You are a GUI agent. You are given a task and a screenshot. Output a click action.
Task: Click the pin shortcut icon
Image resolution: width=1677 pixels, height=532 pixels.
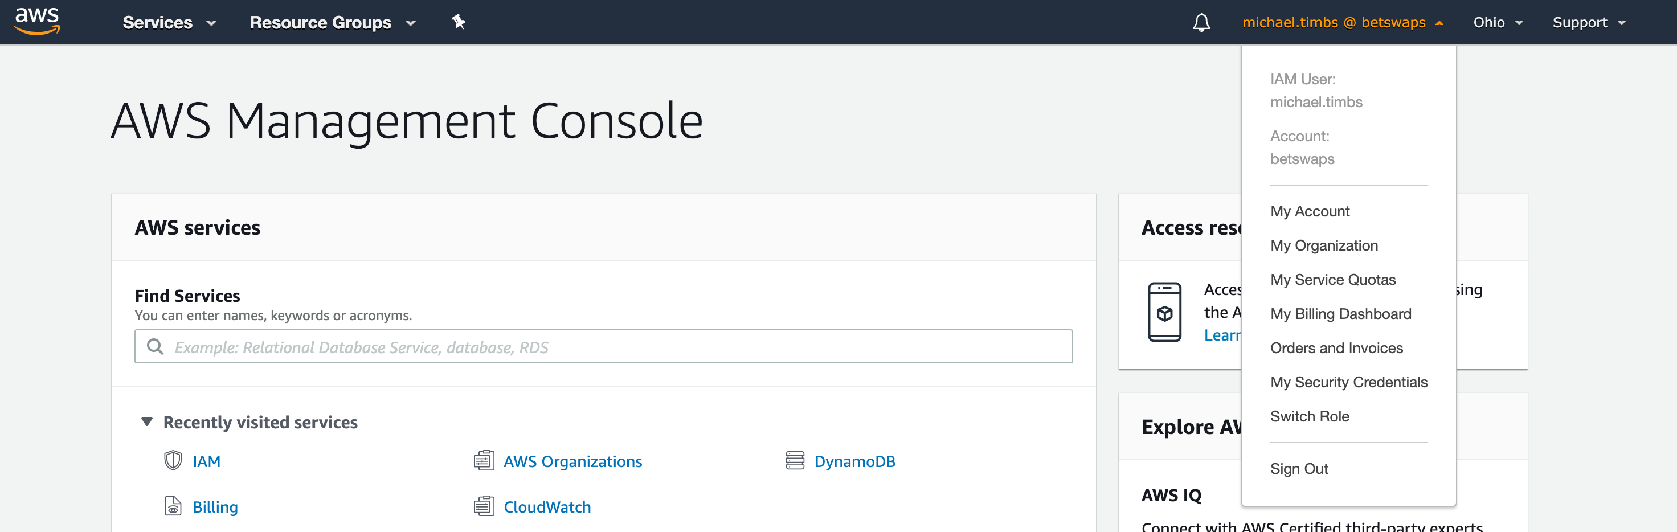pos(459,22)
